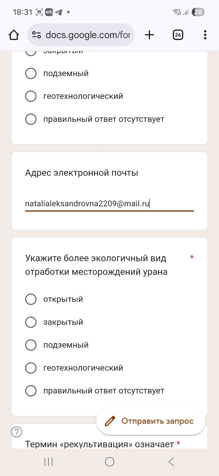The image size is (219, 476).
Task: Tap the email address input field
Action: (109, 203)
